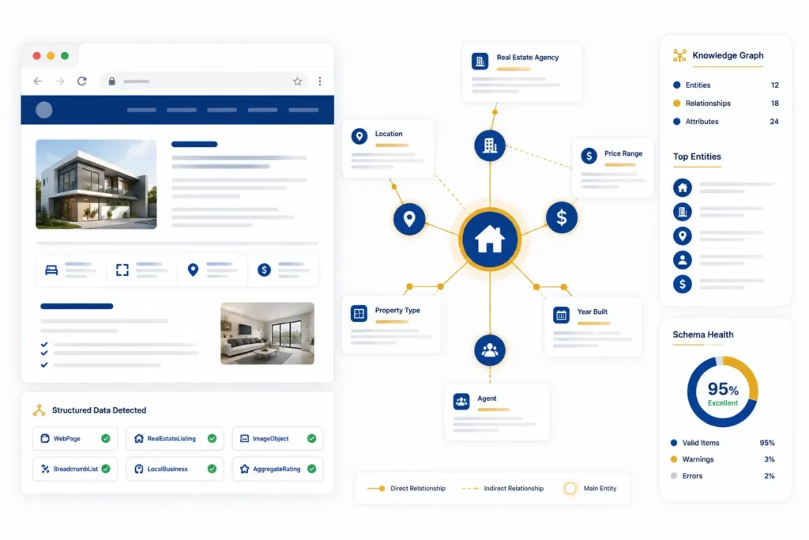Click the browser forward arrow
This screenshot has height=540, width=809.
point(60,81)
